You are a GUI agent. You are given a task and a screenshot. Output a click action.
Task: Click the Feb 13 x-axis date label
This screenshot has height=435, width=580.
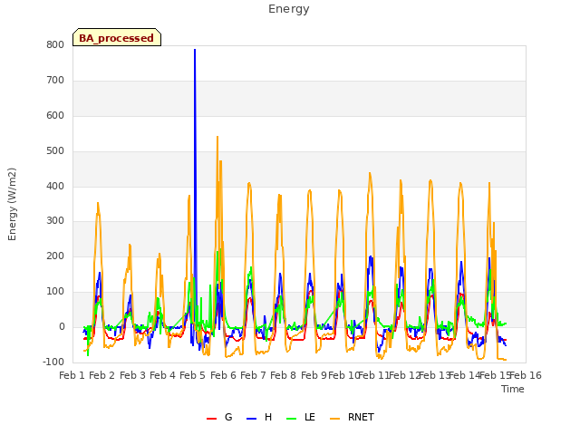click(x=434, y=375)
